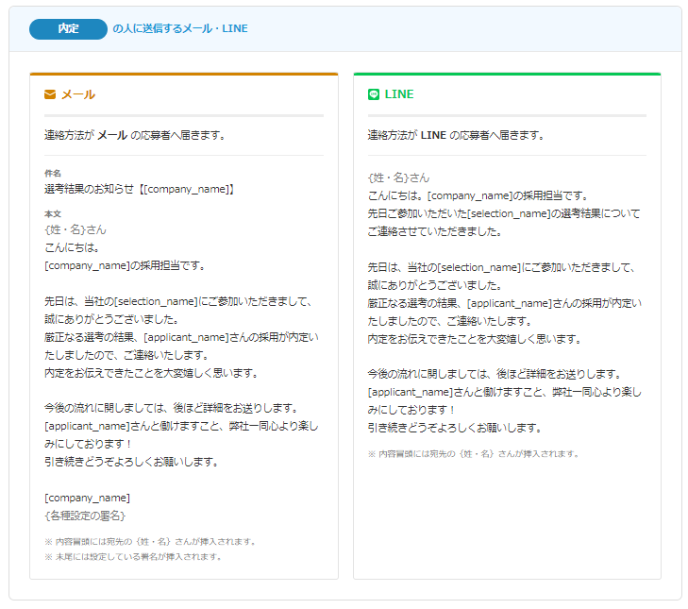This screenshot has width=688, height=609.
Task: Click the envelope icon beside メール heading
Action: click(50, 94)
